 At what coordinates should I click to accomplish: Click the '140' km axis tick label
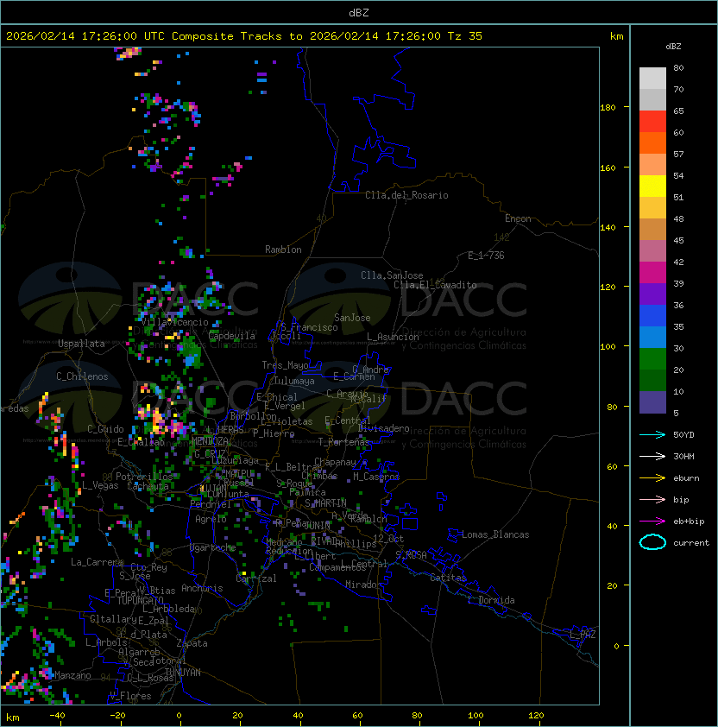[x=608, y=227]
